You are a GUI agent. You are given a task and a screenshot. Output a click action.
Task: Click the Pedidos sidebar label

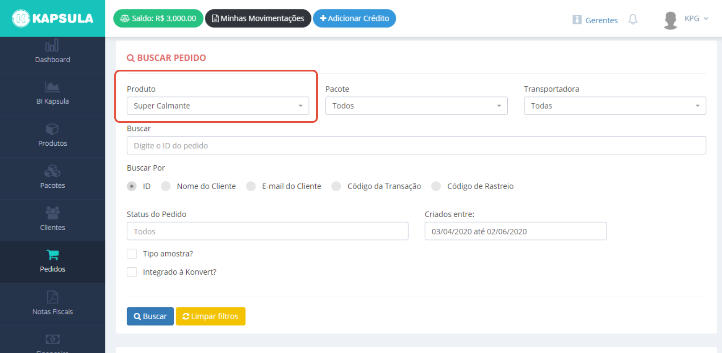point(52,269)
